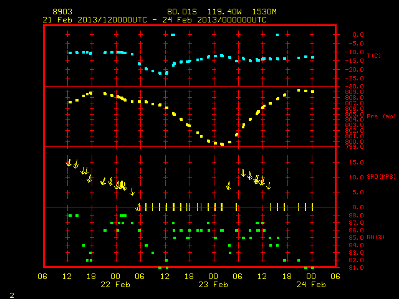Select the RH(%) humidity axis label

click(x=375, y=237)
